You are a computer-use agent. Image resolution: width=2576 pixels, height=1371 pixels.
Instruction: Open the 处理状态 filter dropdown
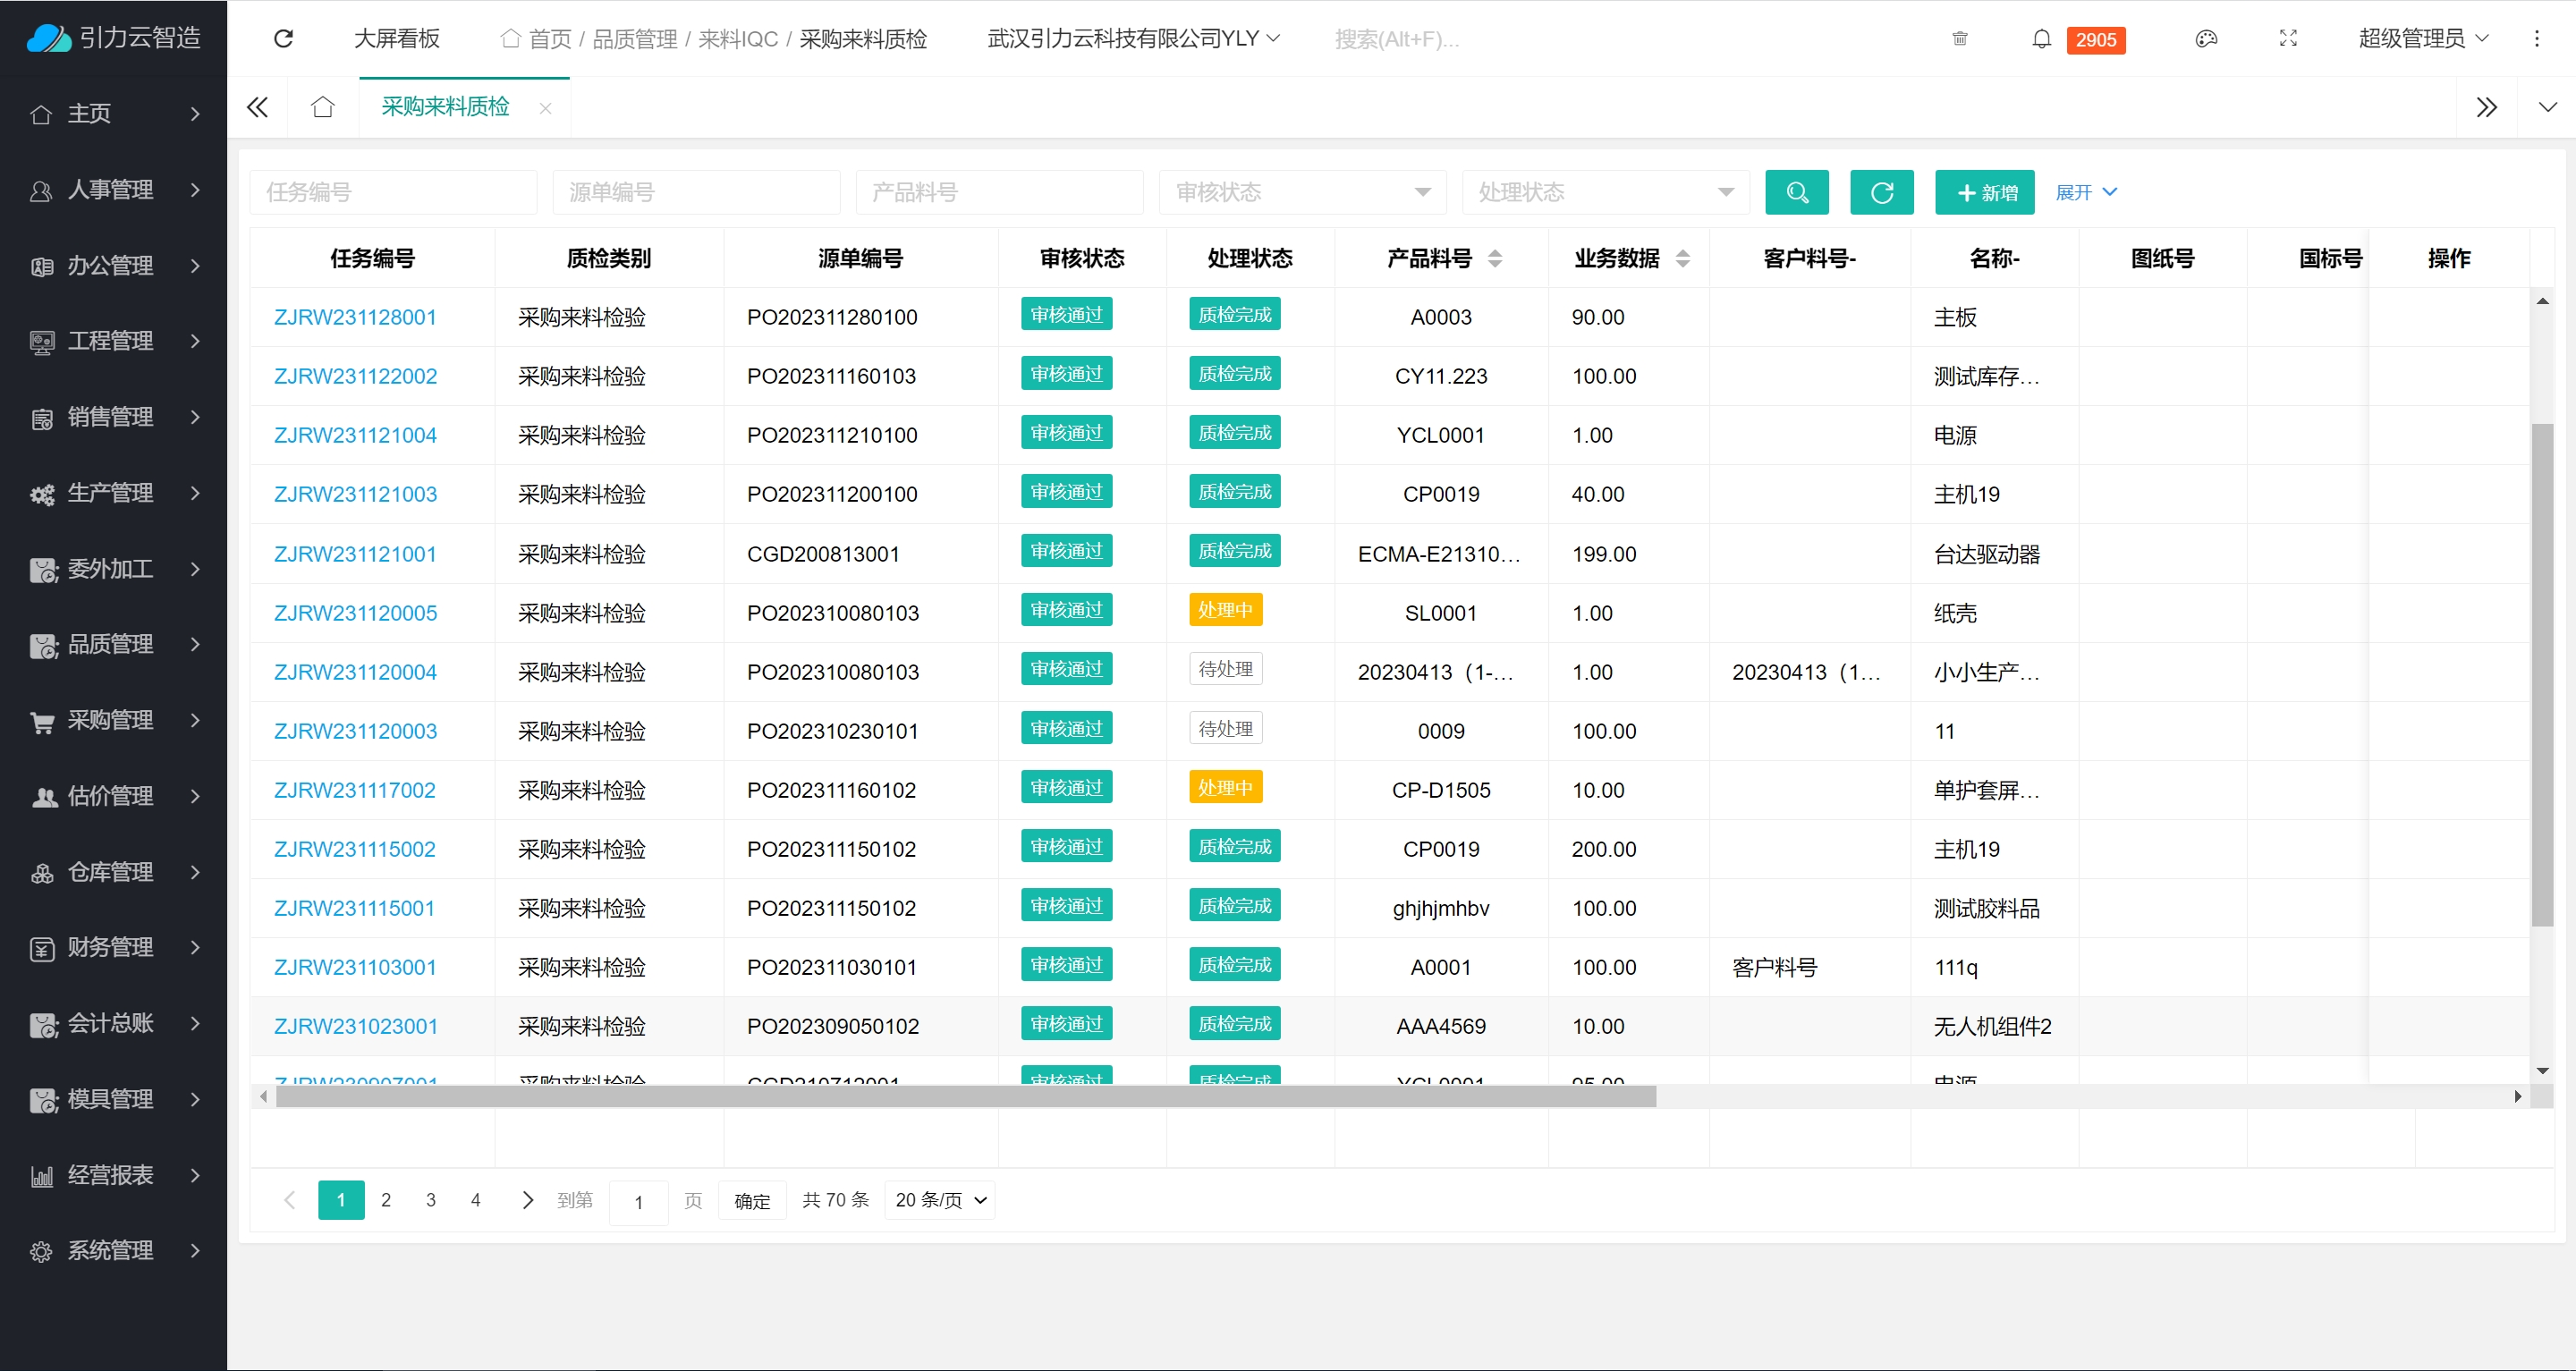pos(1604,192)
